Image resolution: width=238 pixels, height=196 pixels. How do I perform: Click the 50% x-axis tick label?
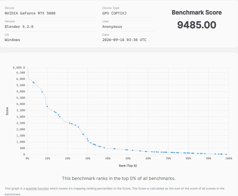(x=128, y=158)
